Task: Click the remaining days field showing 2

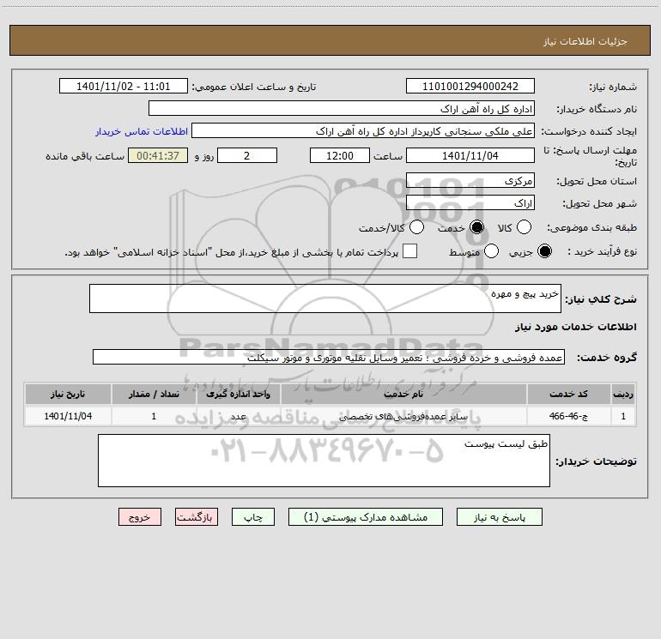Action: [x=247, y=155]
